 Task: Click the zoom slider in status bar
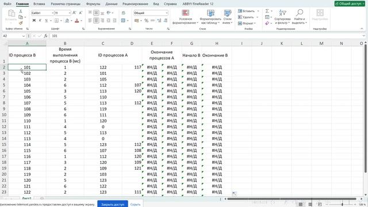(x=342, y=205)
